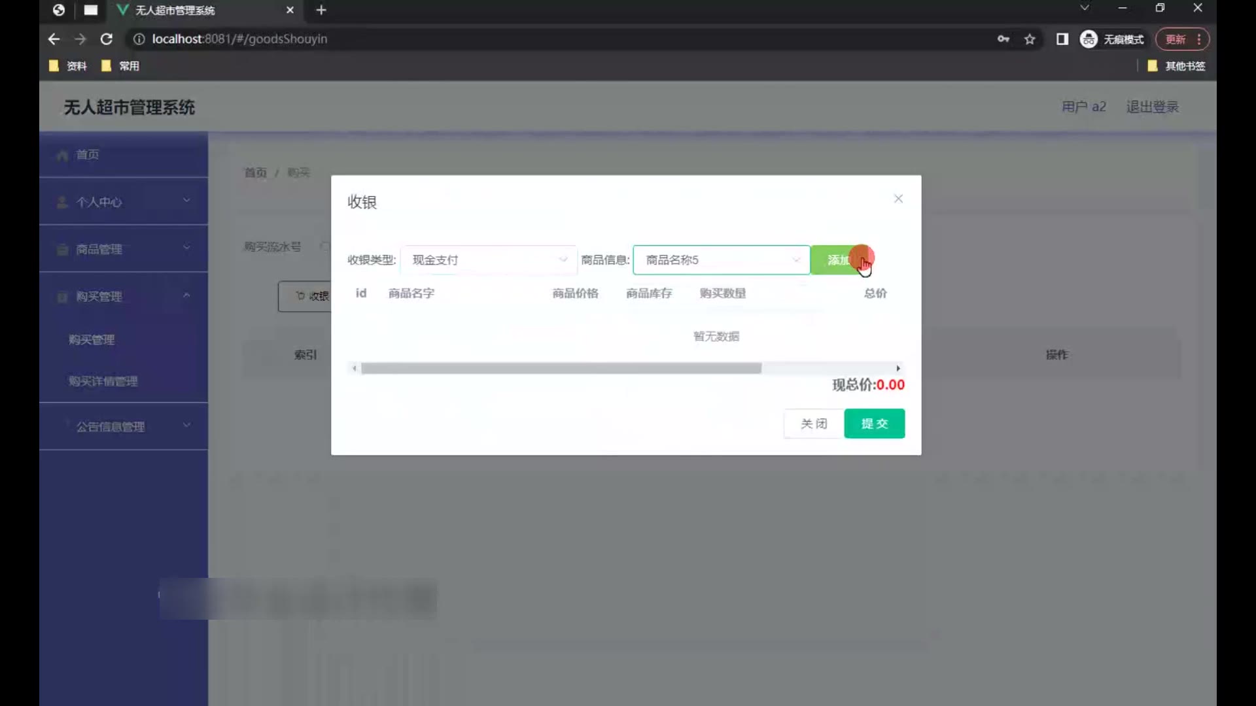1256x706 pixels.
Task: Reload the page with refresh icon
Action: point(106,39)
